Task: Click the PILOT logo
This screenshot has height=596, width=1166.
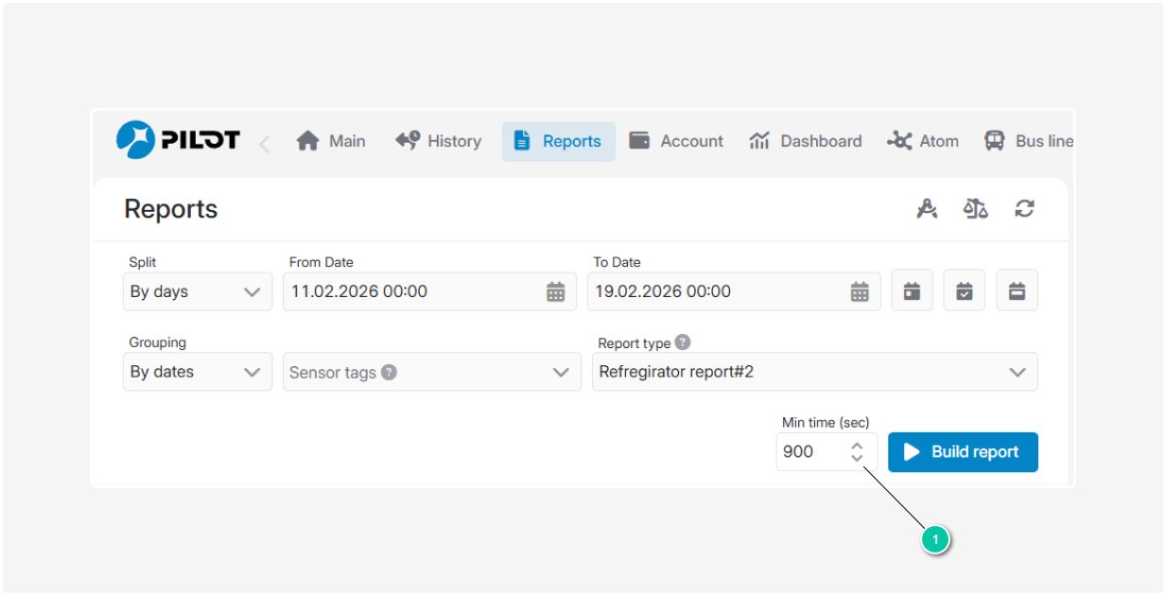Action: click(x=178, y=140)
